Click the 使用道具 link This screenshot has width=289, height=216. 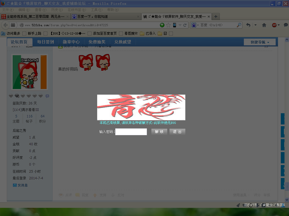[240, 195]
